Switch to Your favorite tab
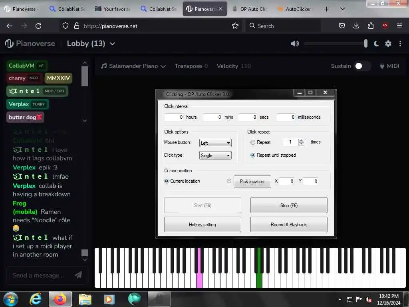 point(113,9)
